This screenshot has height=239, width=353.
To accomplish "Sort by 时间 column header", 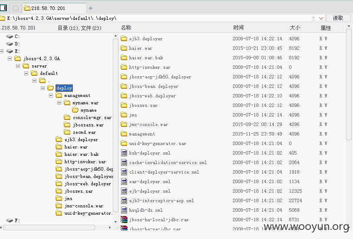I will coord(239,28).
